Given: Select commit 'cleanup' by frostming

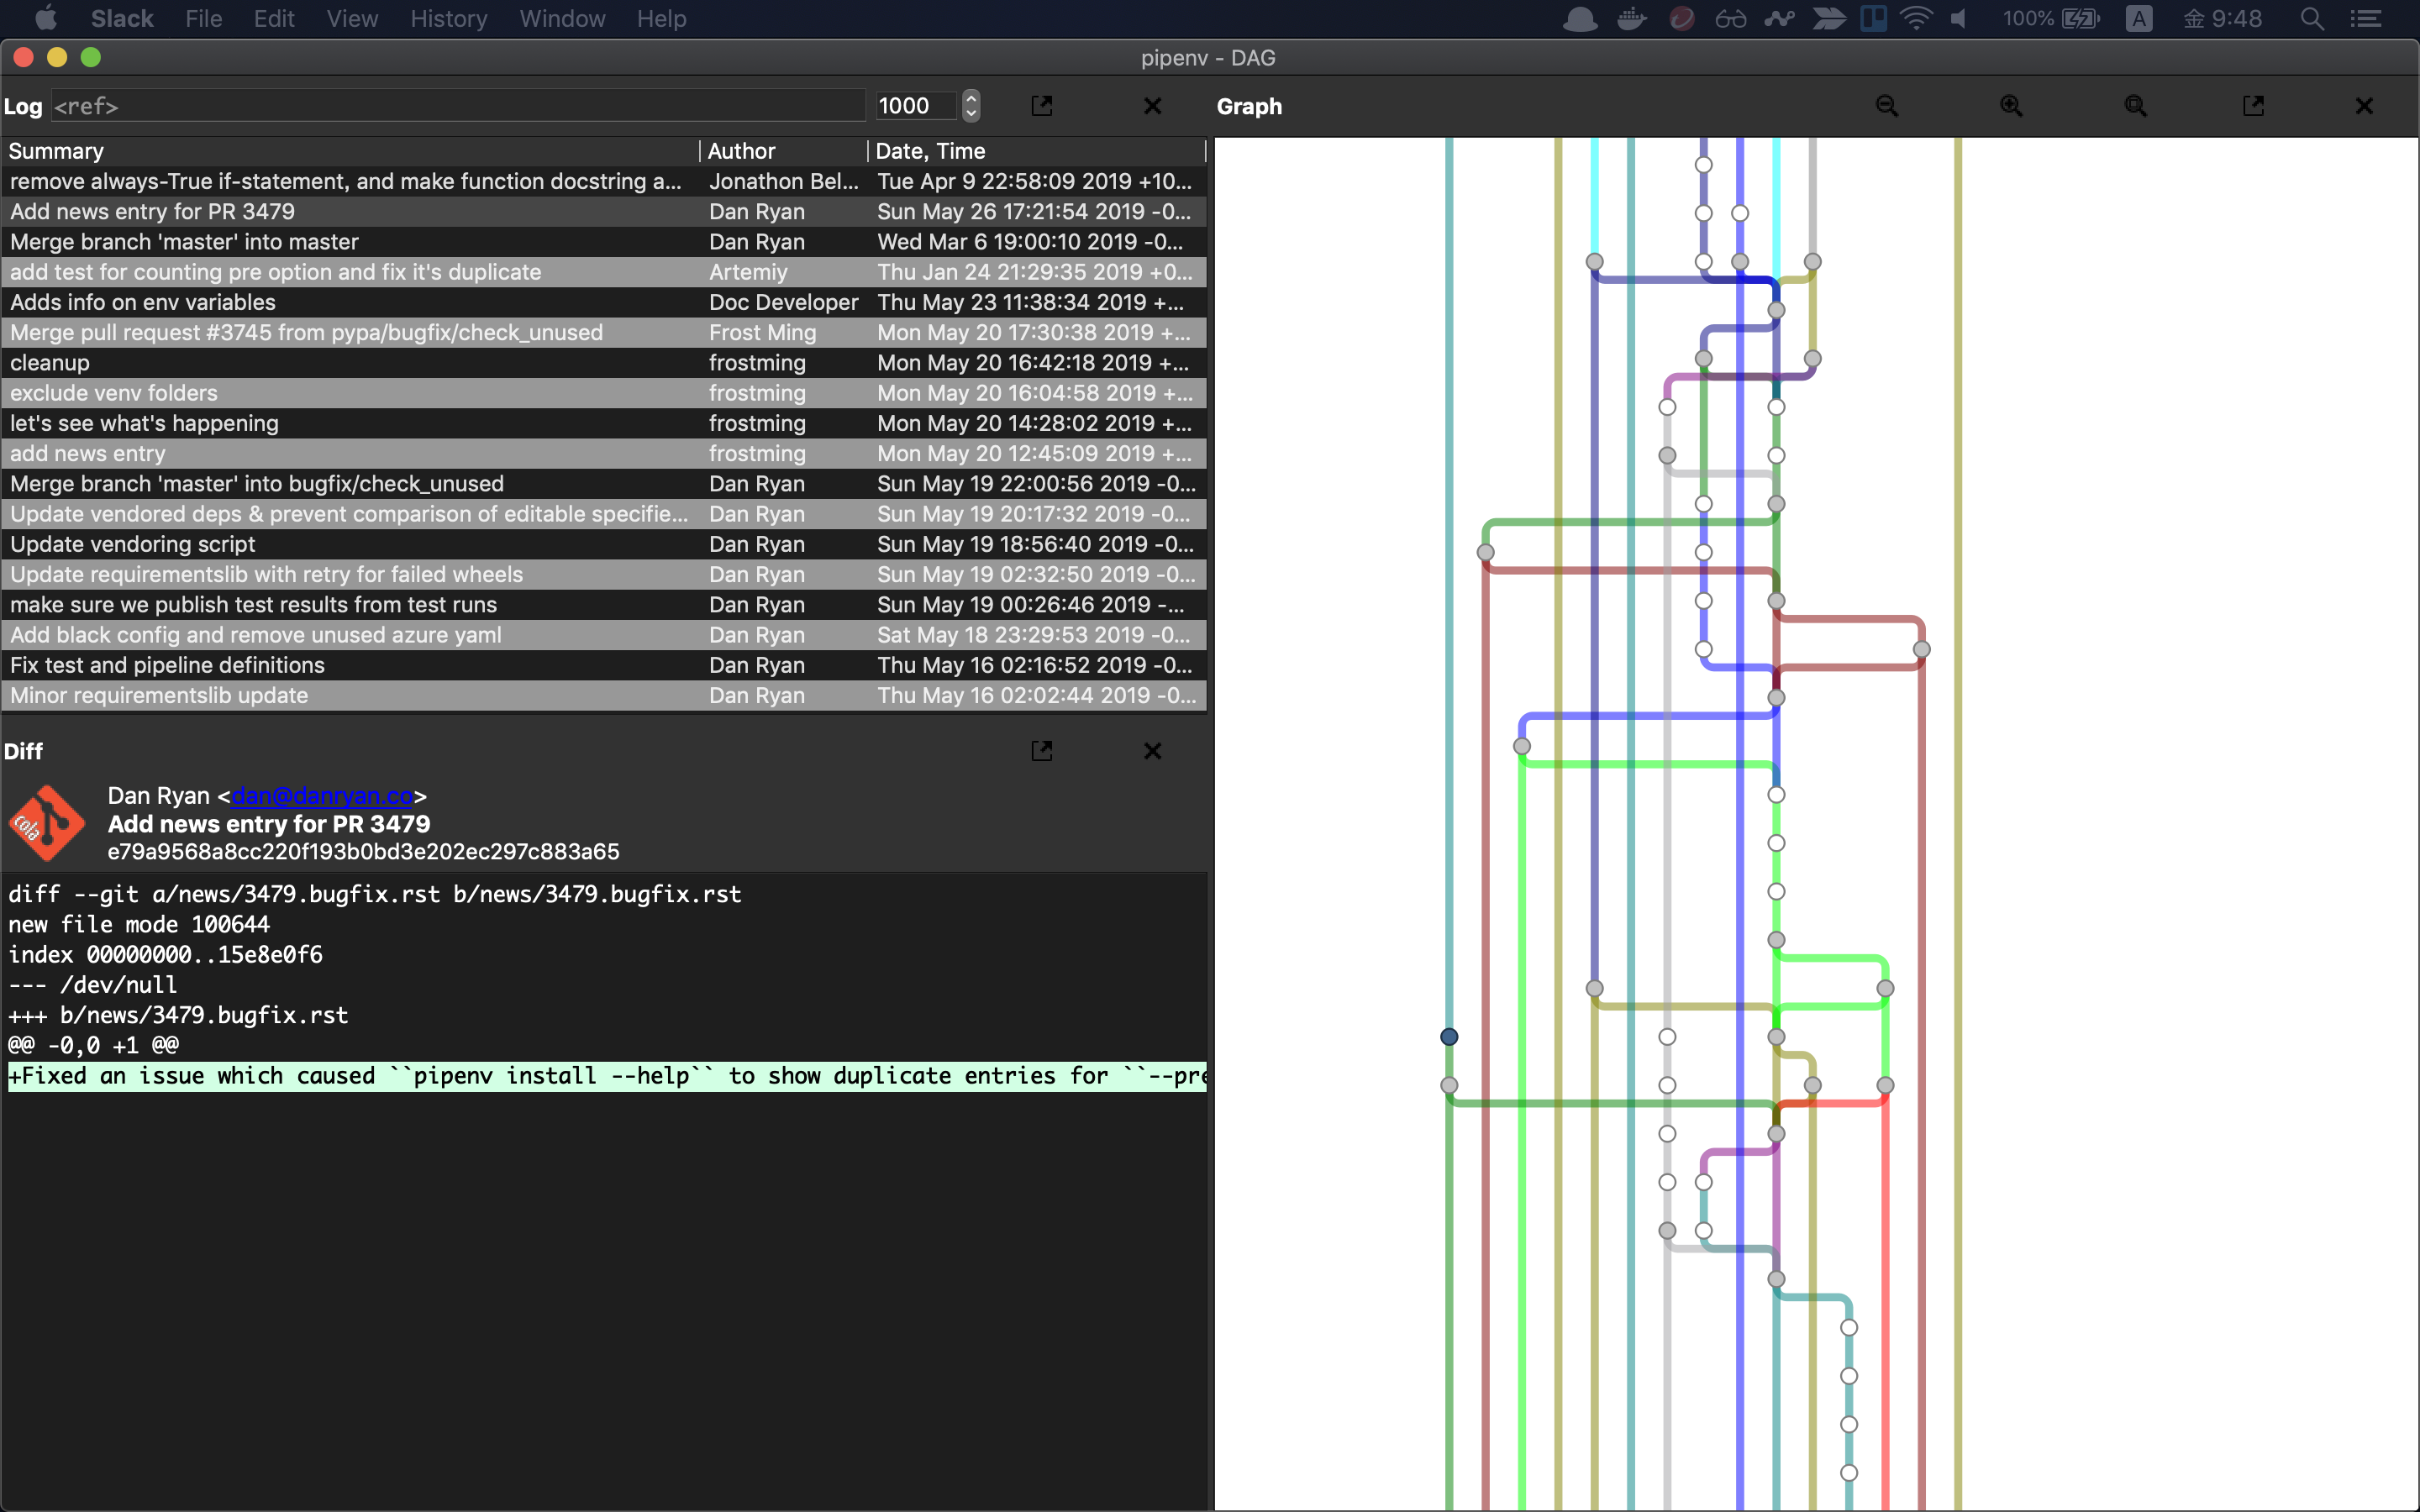Looking at the screenshot, I should click(x=604, y=363).
